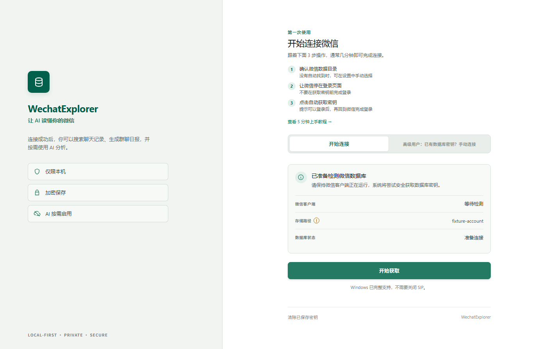The image size is (556, 349).
Task: Click the 等待检测 status text
Action: tap(474, 204)
